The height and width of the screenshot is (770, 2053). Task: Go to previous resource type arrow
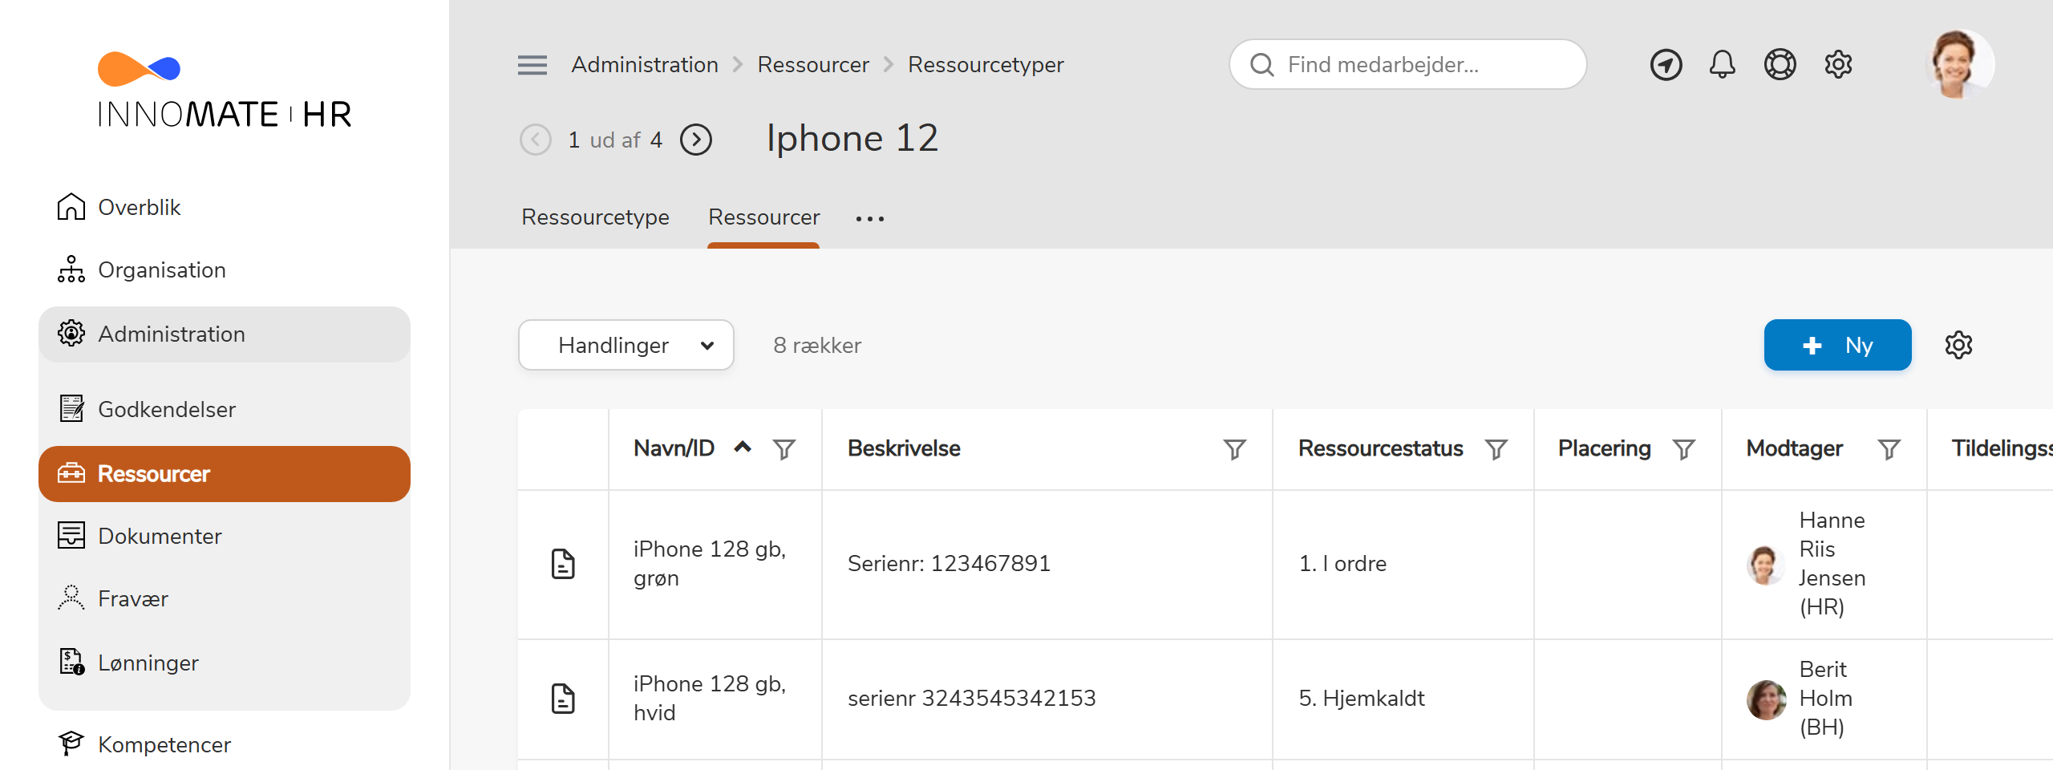535,140
